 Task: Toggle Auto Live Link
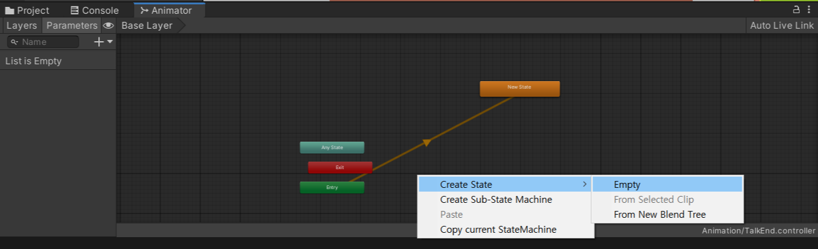tap(782, 26)
